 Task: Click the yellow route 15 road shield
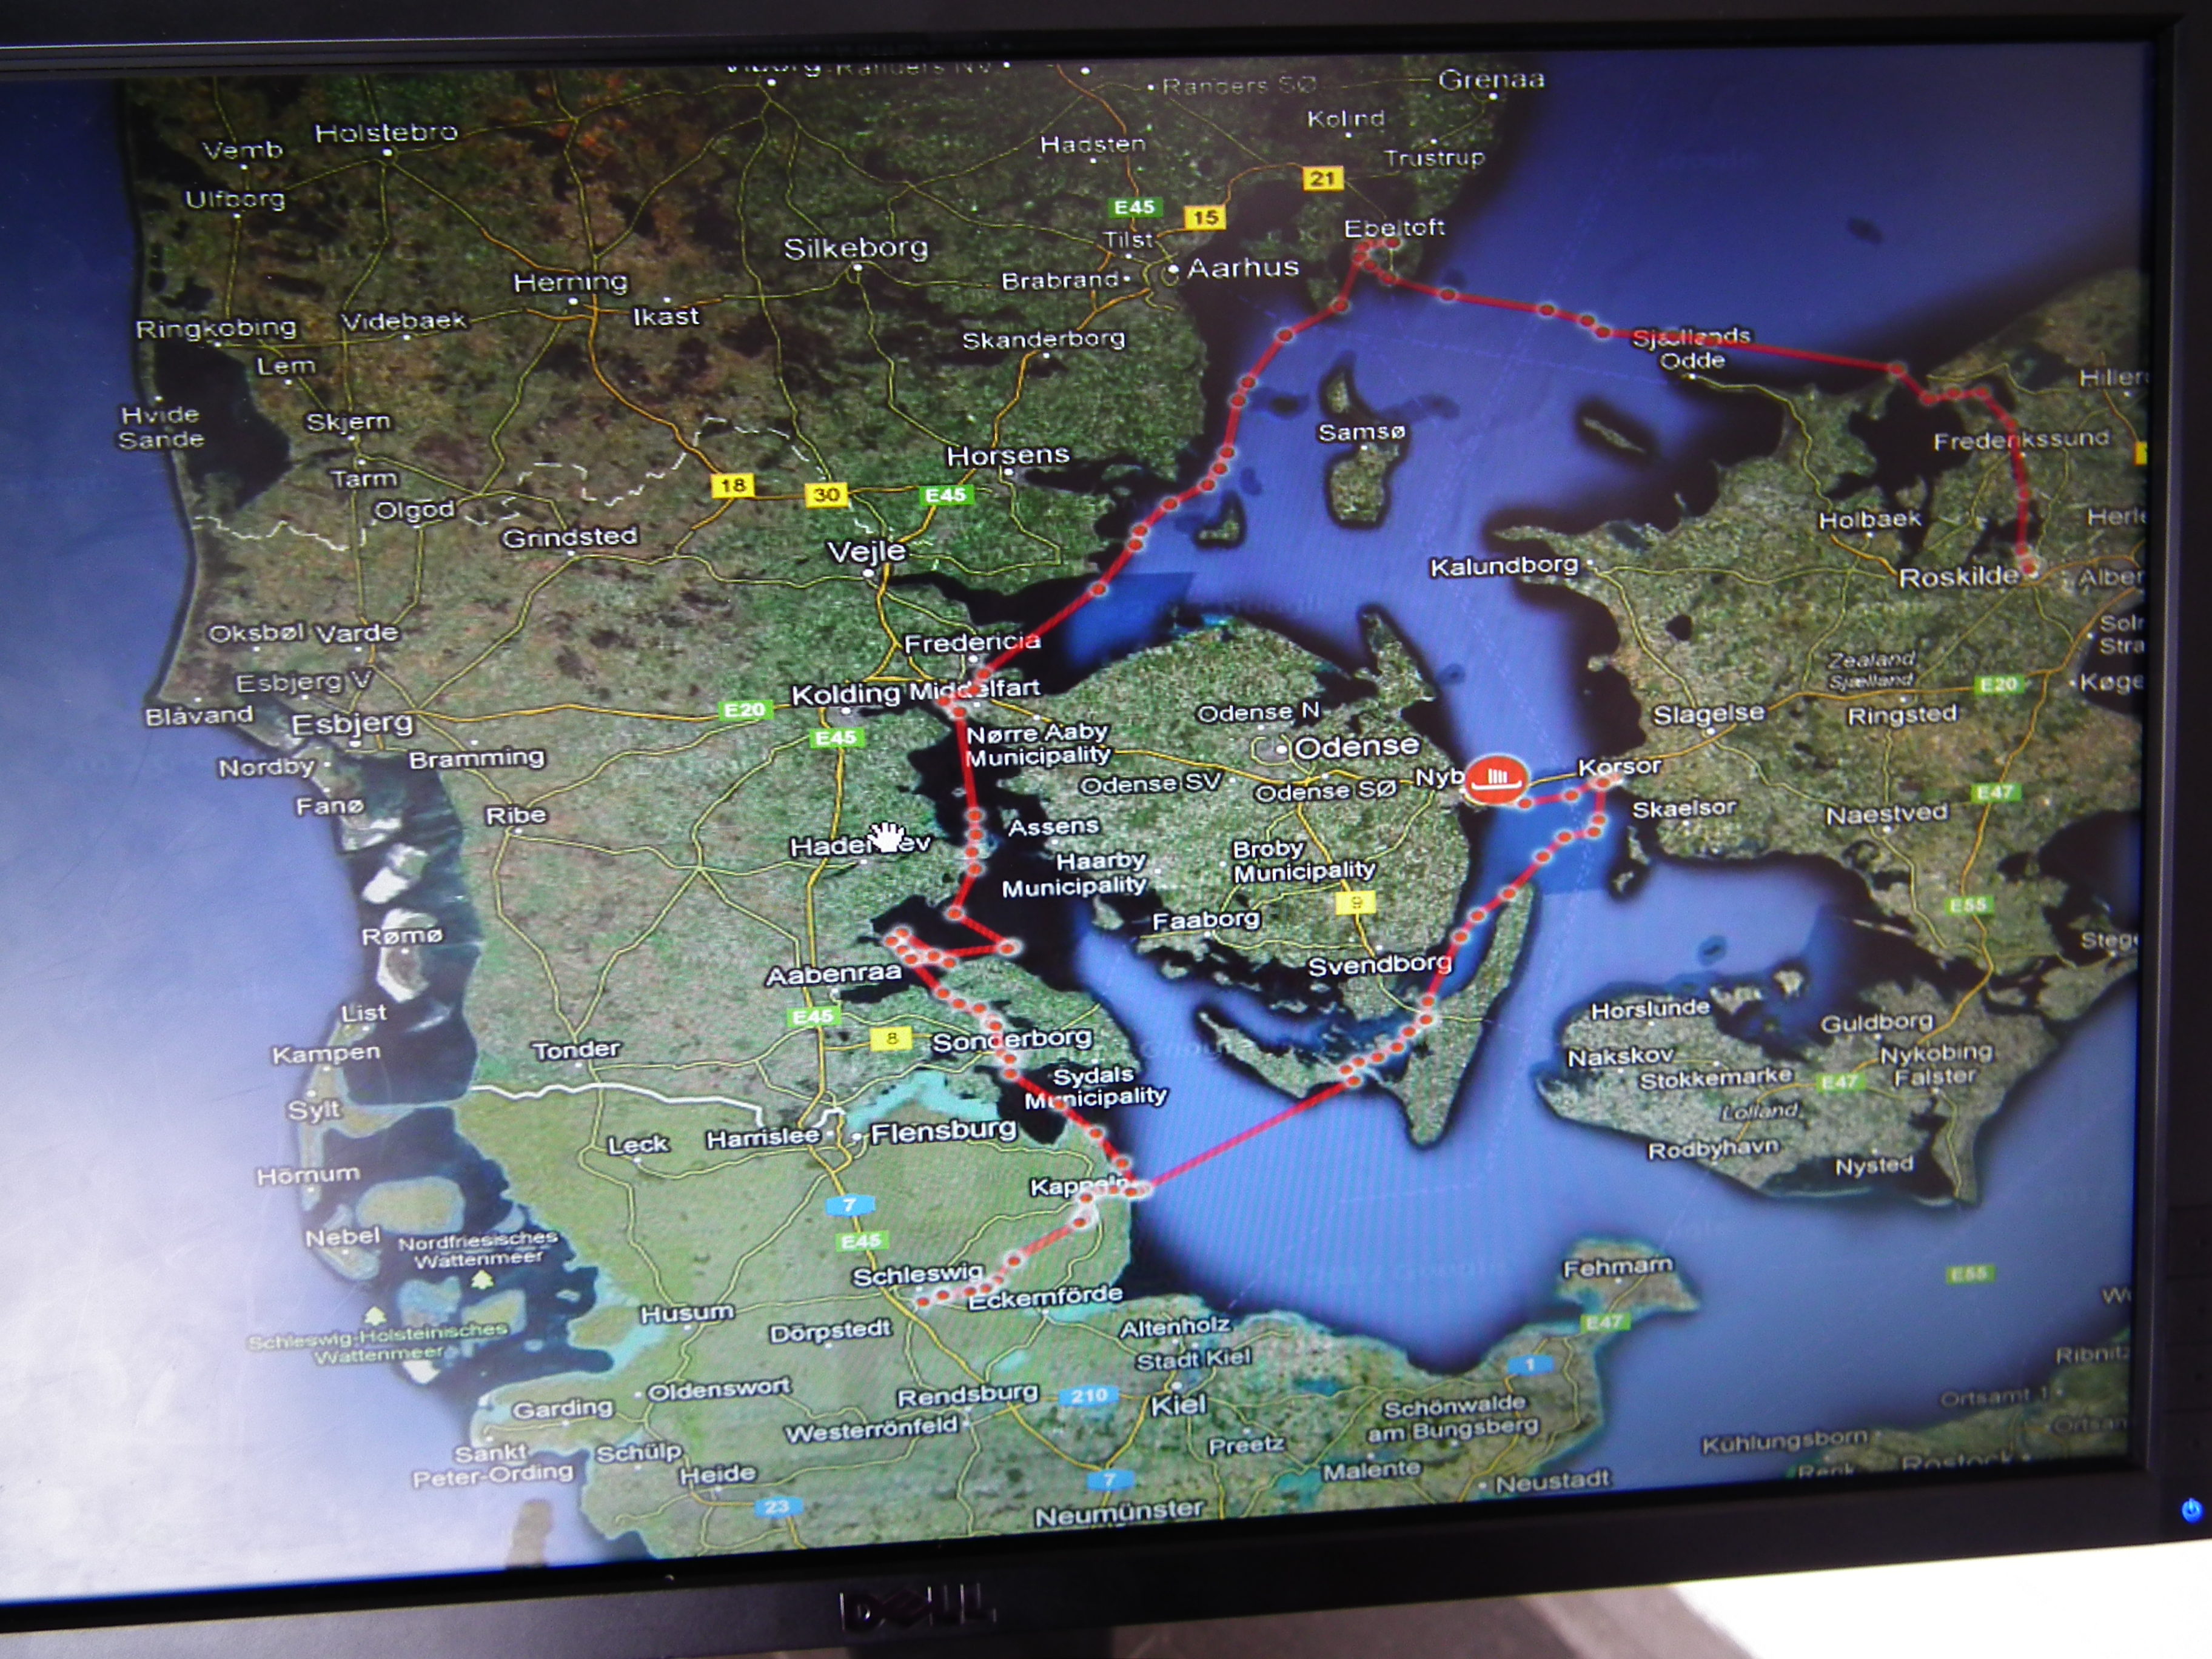pyautogui.click(x=1205, y=217)
